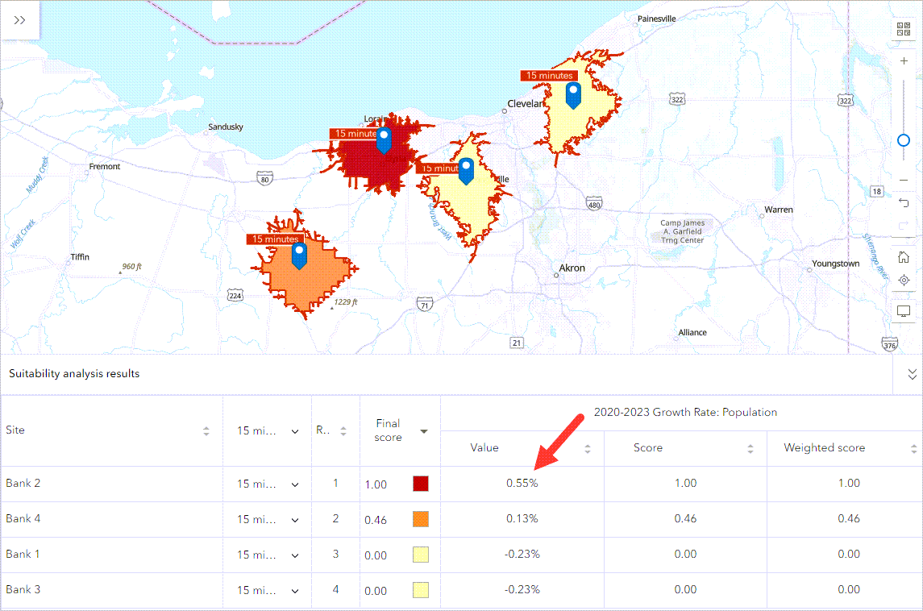Click the pale yellow Bank 3 color swatch

tap(420, 590)
